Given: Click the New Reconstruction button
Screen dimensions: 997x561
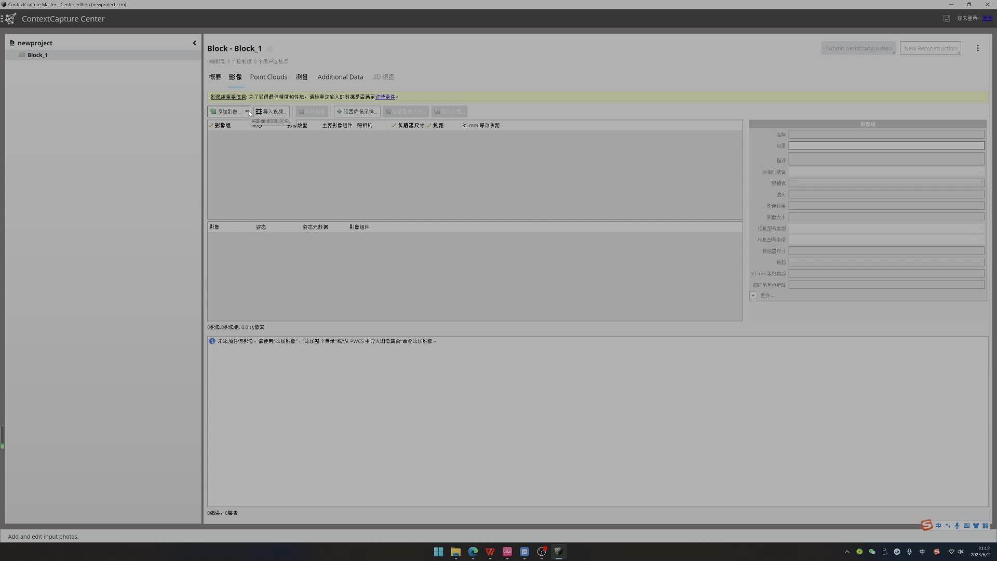Looking at the screenshot, I should (x=930, y=48).
